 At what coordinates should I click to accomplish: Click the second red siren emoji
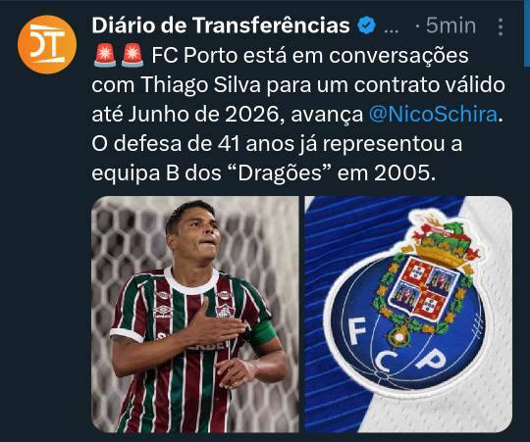(132, 55)
